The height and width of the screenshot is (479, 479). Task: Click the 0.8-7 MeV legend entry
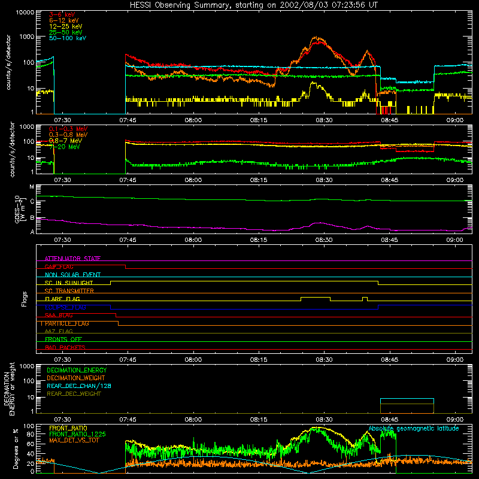[65, 141]
